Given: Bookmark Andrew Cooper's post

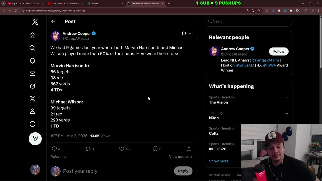Looking at the screenshot, I should [x=155, y=149].
